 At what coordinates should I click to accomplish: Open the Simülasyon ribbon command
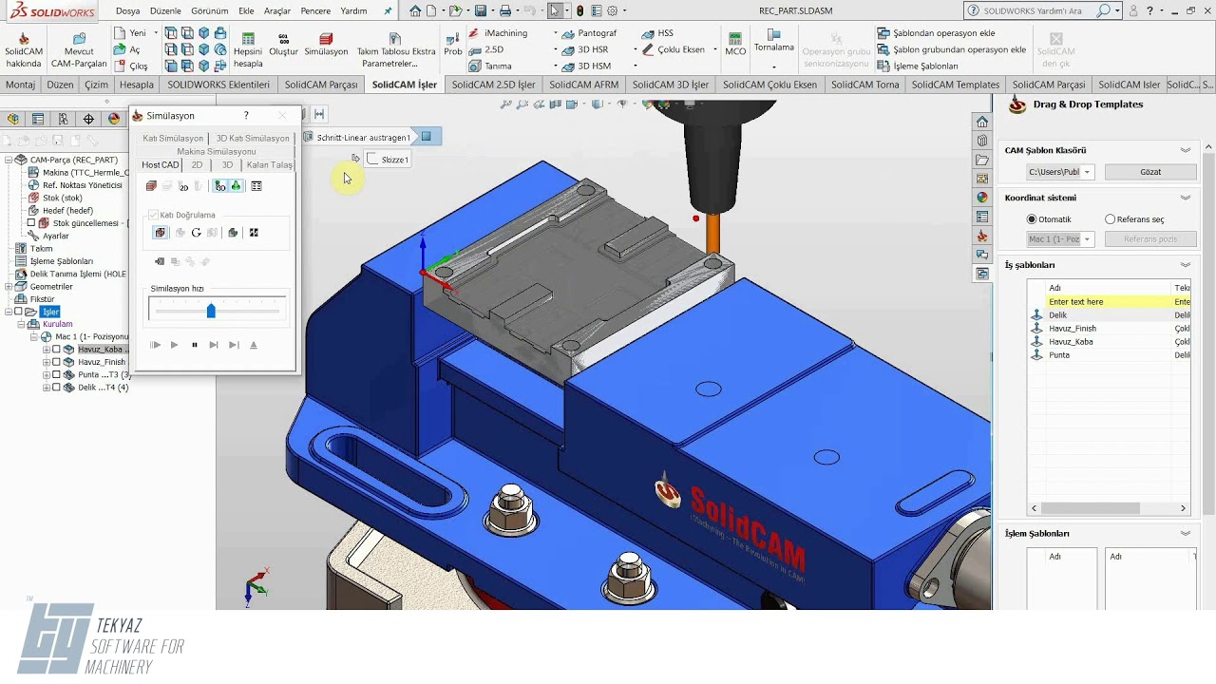(326, 45)
